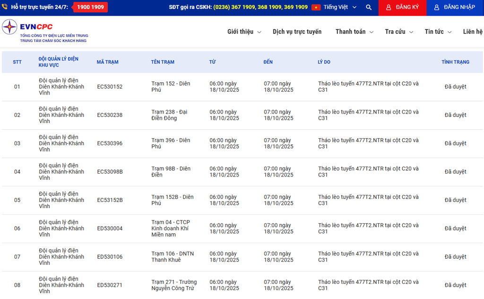
Task: Open the Liên hệ menu item
Action: click(x=473, y=32)
